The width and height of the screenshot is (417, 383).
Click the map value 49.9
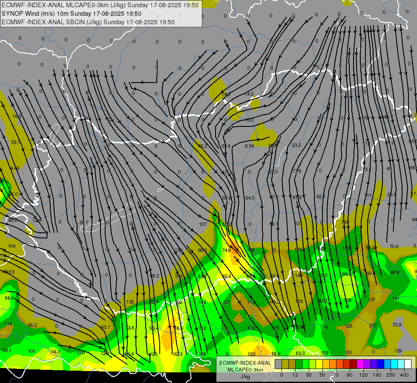point(395,272)
